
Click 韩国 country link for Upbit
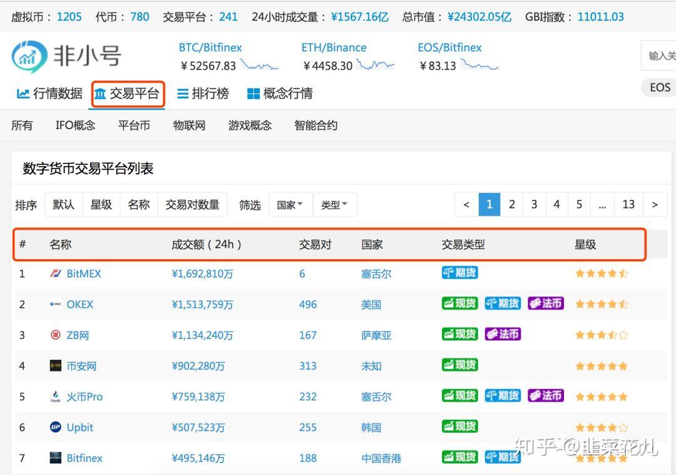(371, 427)
